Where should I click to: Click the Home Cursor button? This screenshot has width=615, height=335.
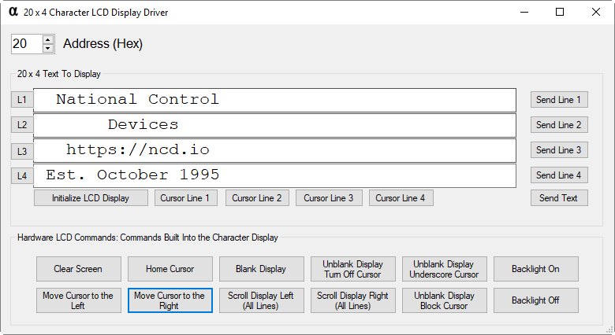click(170, 269)
